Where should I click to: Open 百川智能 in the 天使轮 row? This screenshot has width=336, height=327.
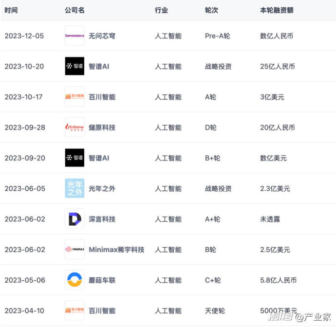pyautogui.click(x=102, y=311)
